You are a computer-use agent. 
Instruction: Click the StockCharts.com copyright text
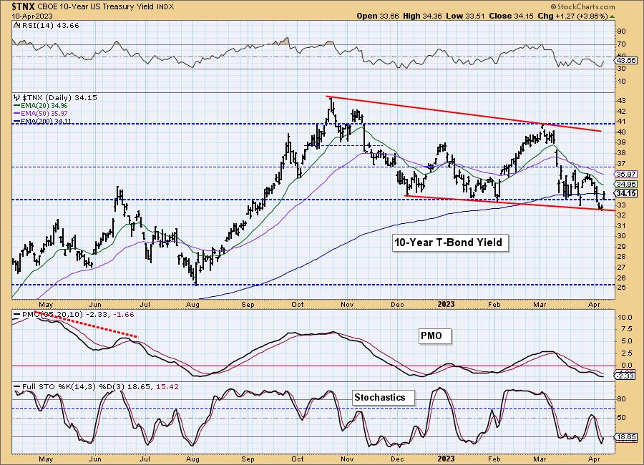(x=582, y=6)
